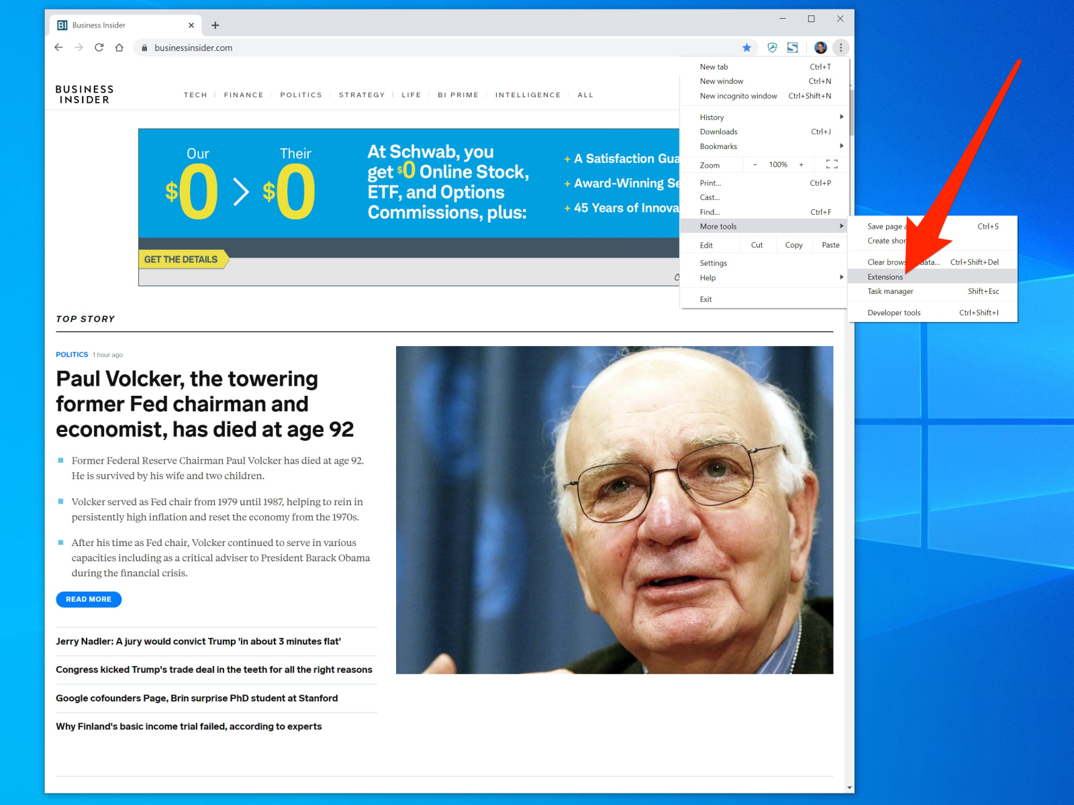Close the Business Insider tab
The image size is (1074, 805).
191,25
